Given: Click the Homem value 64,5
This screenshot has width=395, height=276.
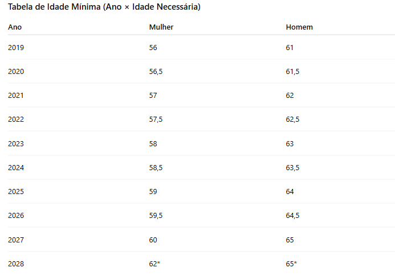Looking at the screenshot, I should click(292, 215).
